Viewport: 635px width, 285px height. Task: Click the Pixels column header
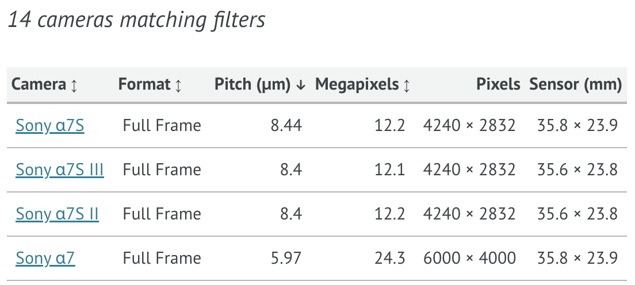(x=498, y=84)
